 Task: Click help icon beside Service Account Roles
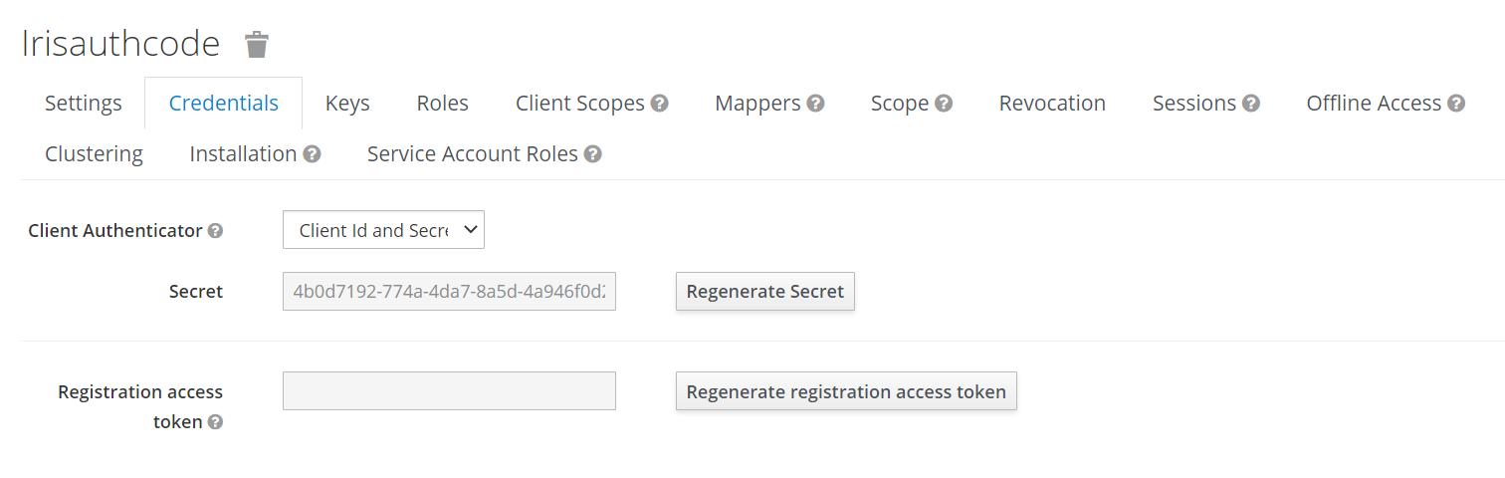pyautogui.click(x=593, y=154)
